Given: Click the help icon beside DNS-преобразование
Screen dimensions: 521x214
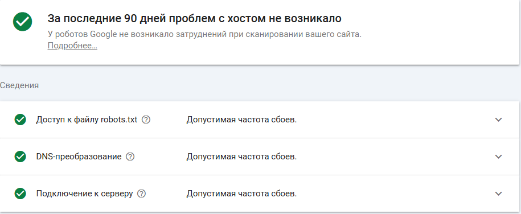Looking at the screenshot, I should [130, 157].
